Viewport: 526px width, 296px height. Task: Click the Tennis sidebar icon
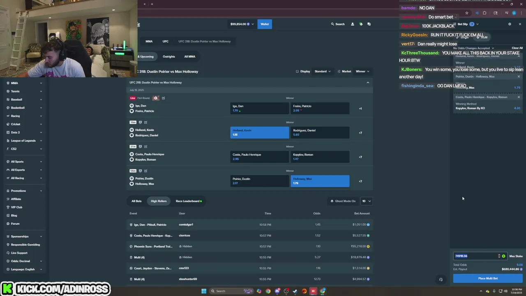click(x=8, y=91)
